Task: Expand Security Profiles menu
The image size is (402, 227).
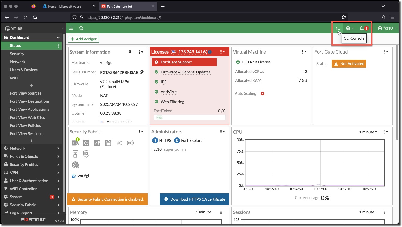Action: (x=31, y=165)
